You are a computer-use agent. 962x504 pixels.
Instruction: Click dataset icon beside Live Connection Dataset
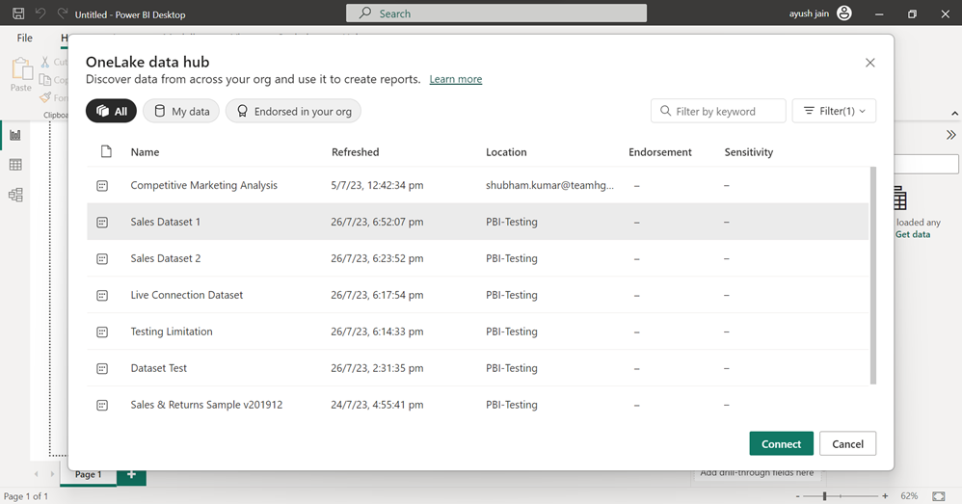click(102, 295)
